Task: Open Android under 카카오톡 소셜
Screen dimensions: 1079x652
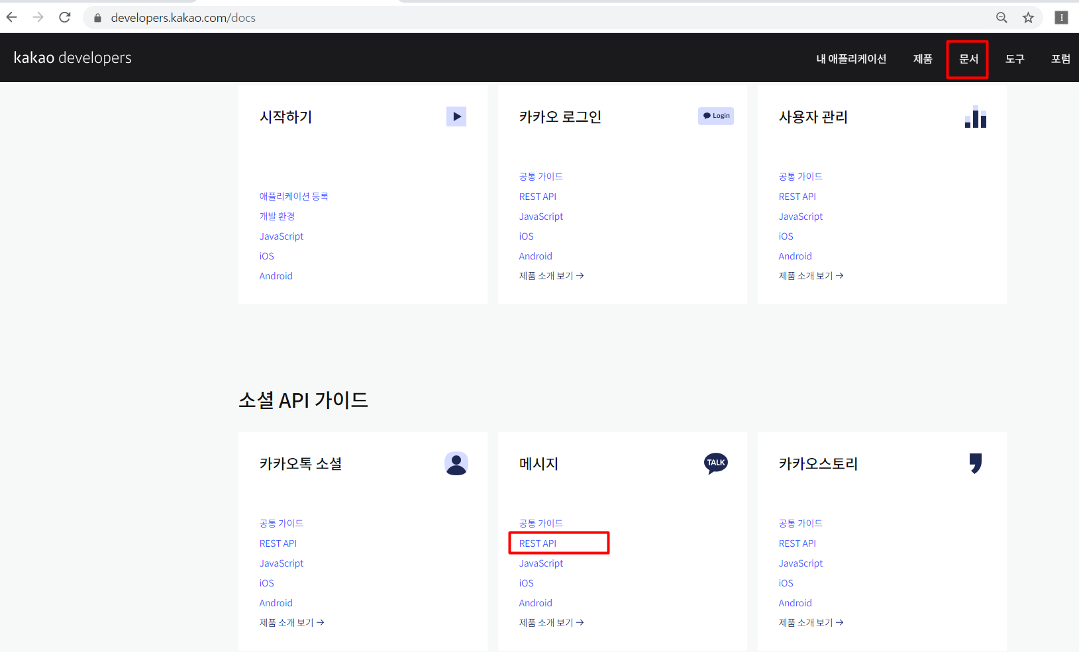Action: point(276,603)
